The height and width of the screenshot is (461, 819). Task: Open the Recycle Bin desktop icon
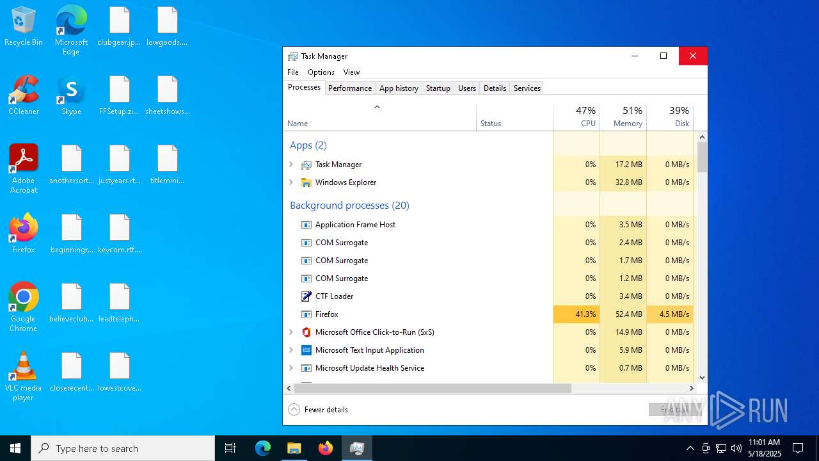tap(24, 27)
